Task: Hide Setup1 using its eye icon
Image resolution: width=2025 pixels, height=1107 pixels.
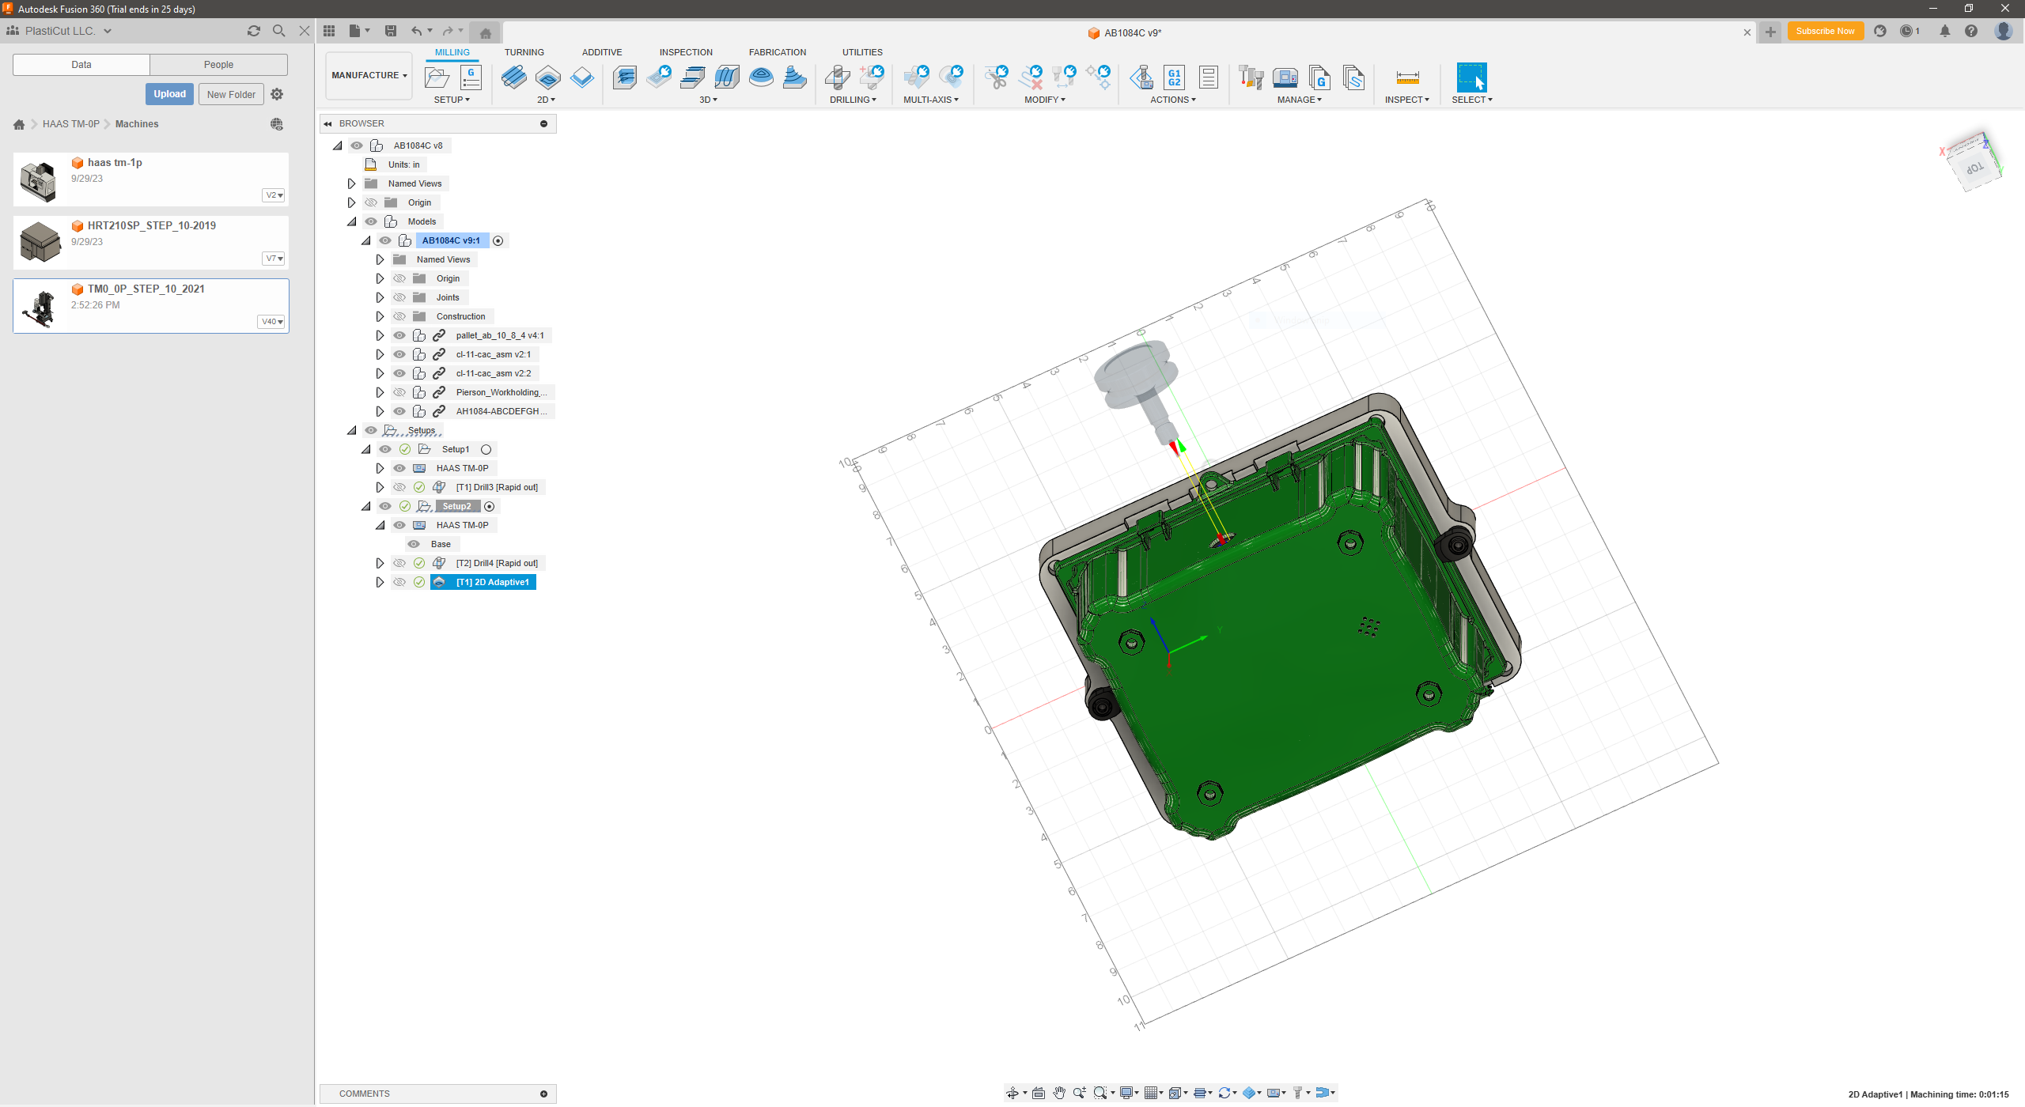Action: click(x=385, y=448)
